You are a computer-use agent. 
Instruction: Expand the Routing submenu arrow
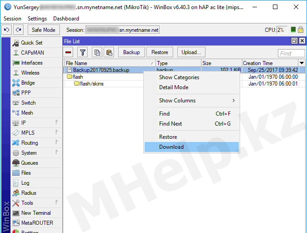(57, 142)
